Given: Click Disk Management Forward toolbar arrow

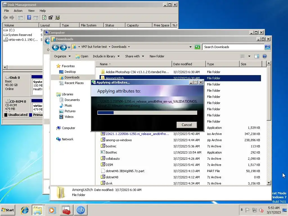Looking at the screenshot, I should point(12,18).
